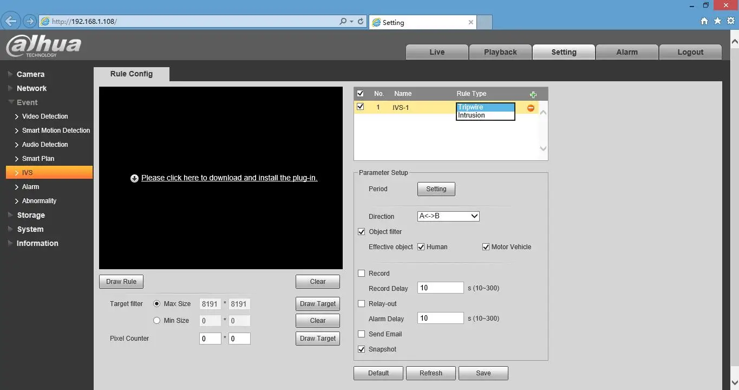Viewport: 739px width, 390px height.
Task: Close the Setting browser tab
Action: [x=470, y=22]
